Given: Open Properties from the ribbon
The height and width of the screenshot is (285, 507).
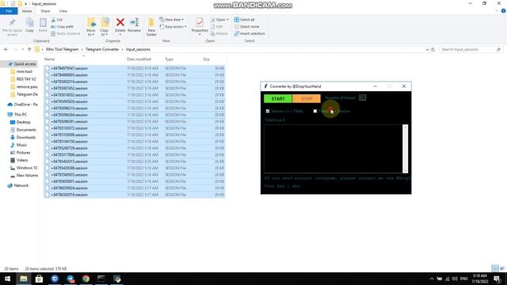Looking at the screenshot, I should [x=200, y=25].
